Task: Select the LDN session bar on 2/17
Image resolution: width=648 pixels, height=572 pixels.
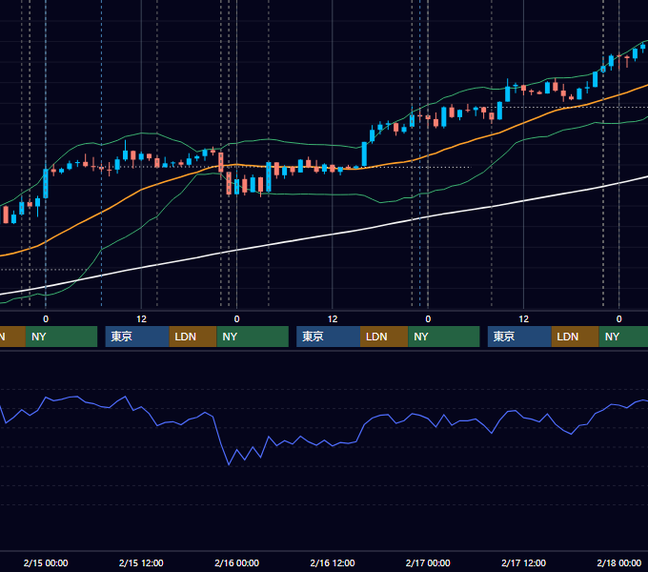Action: coord(576,337)
